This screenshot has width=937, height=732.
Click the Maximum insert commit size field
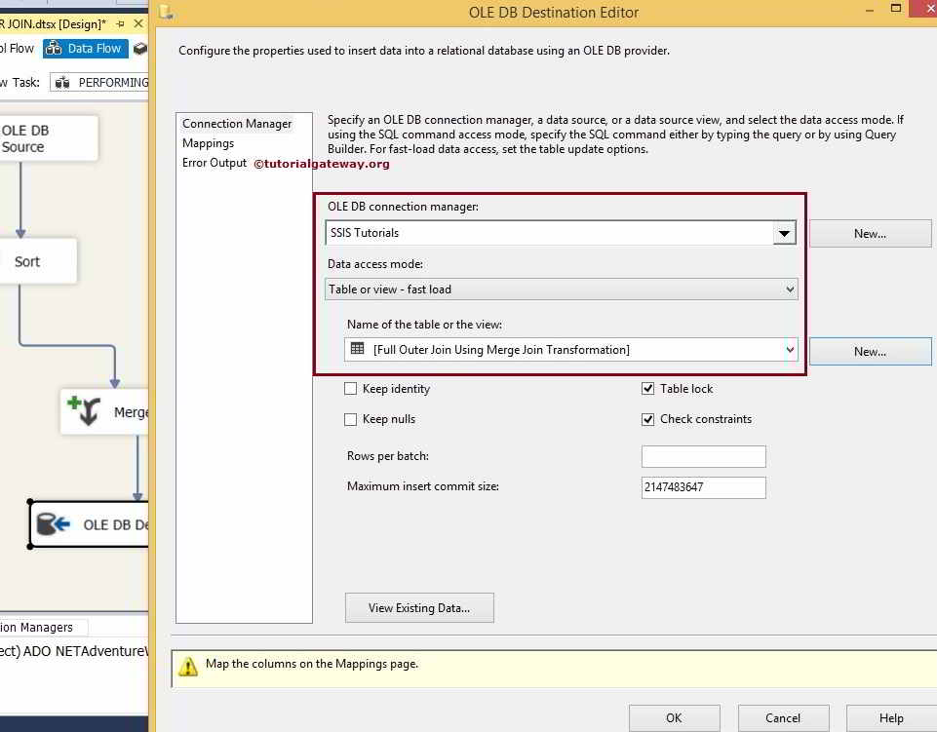click(x=702, y=486)
